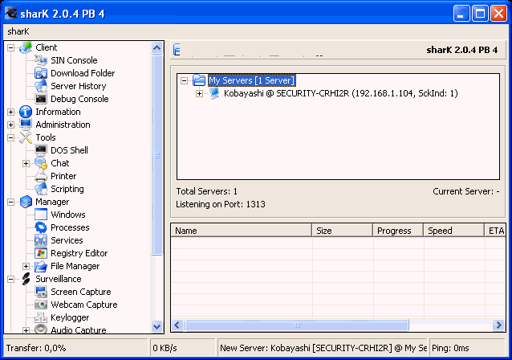
Task: Open the Webcam Capture icon
Action: click(41, 305)
